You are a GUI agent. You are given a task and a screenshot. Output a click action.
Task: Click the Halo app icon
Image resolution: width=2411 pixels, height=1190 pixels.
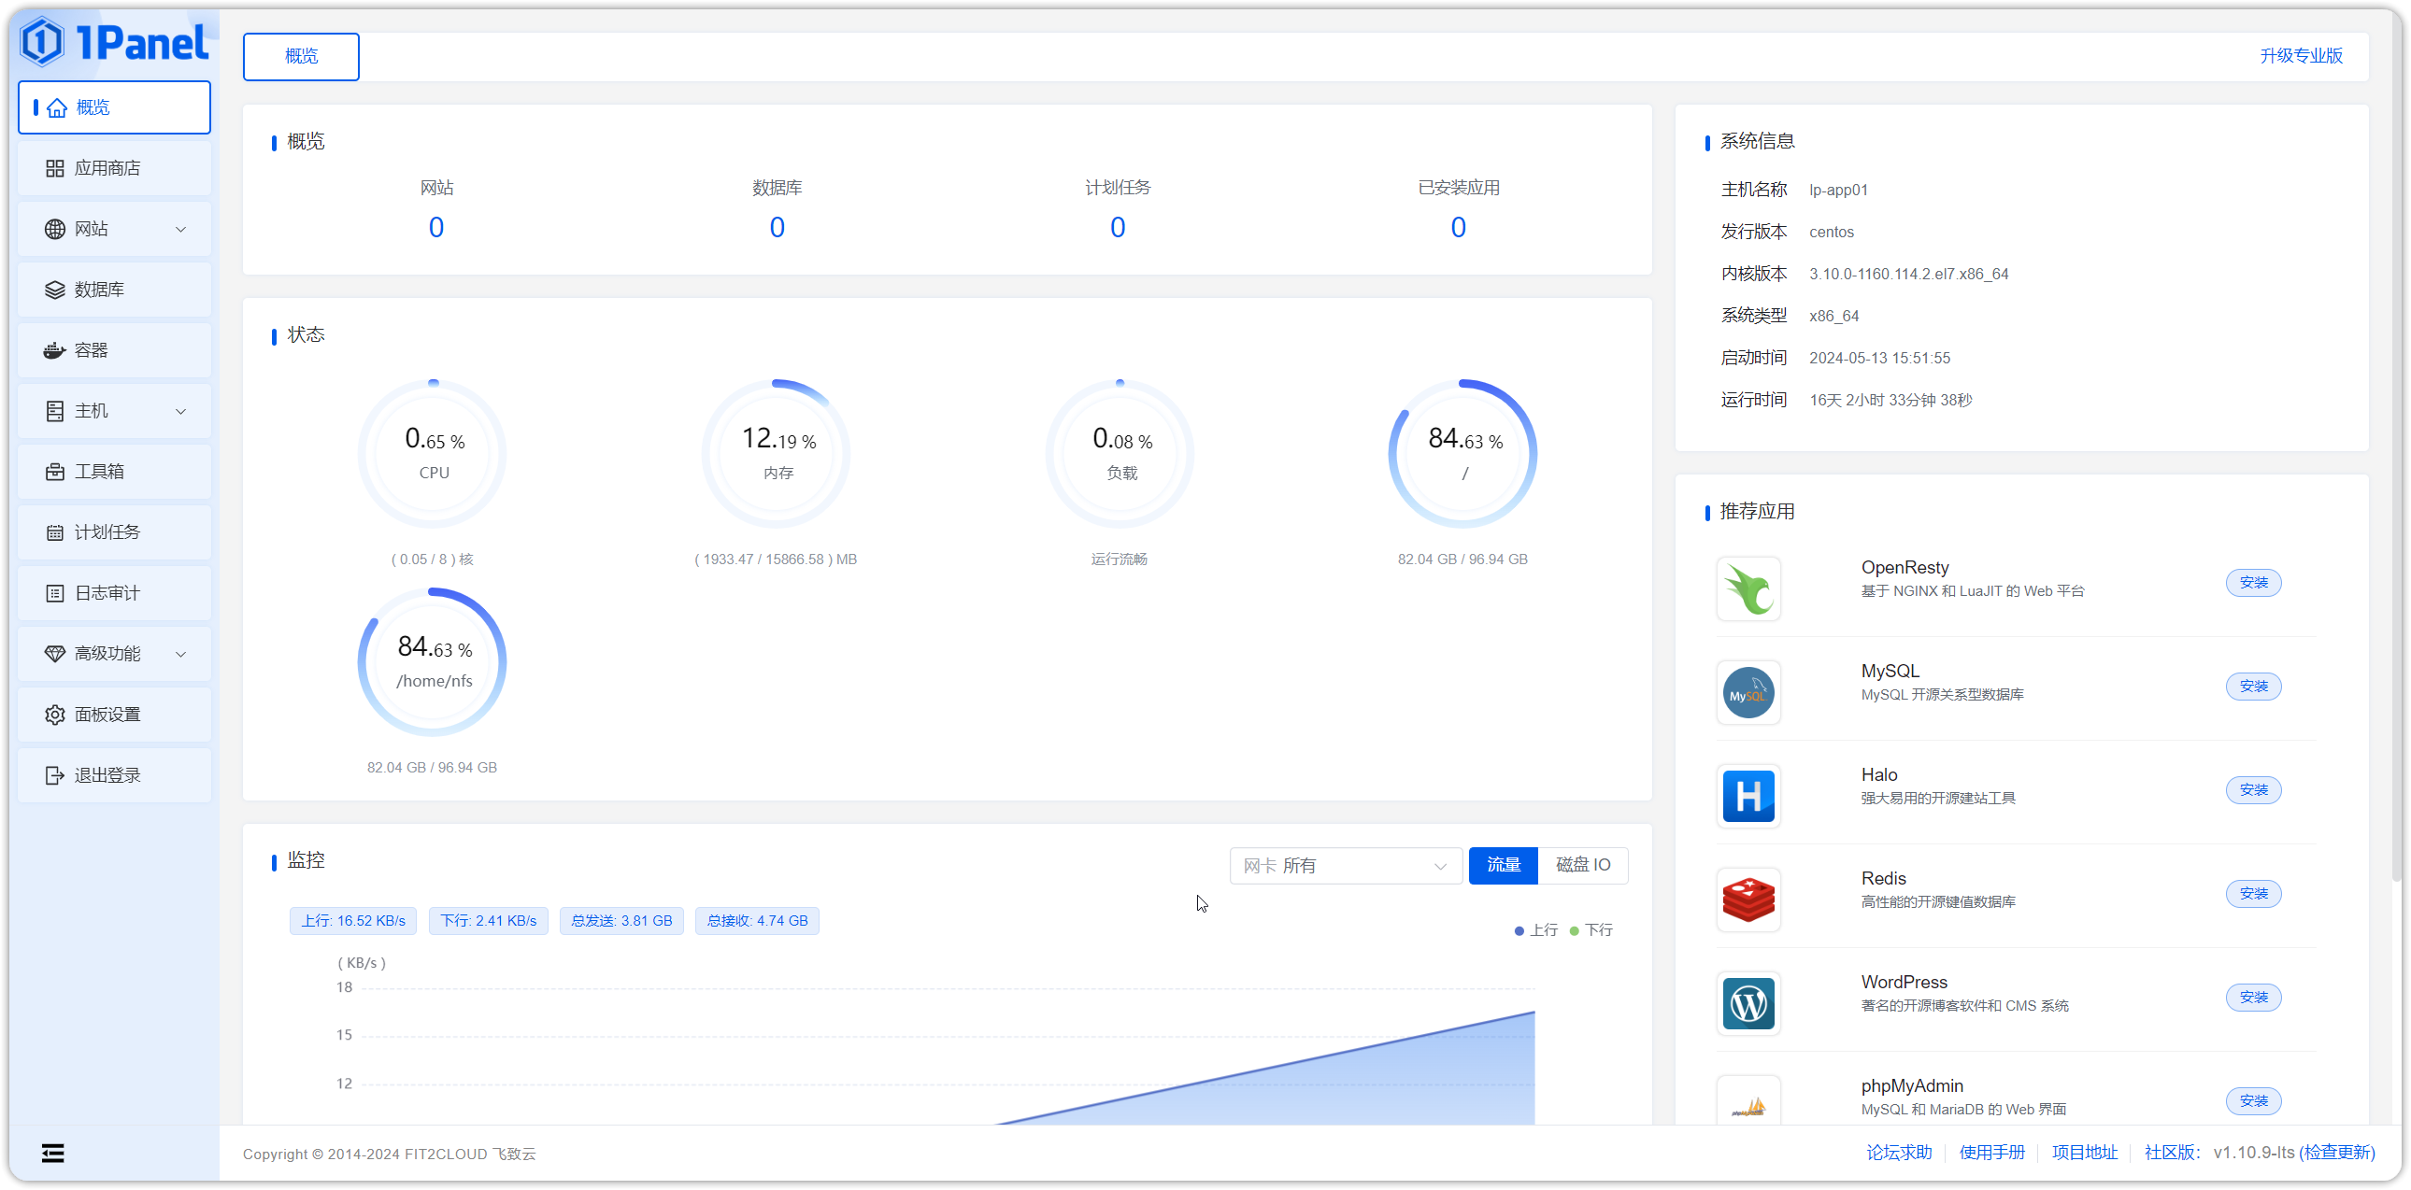coord(1748,796)
